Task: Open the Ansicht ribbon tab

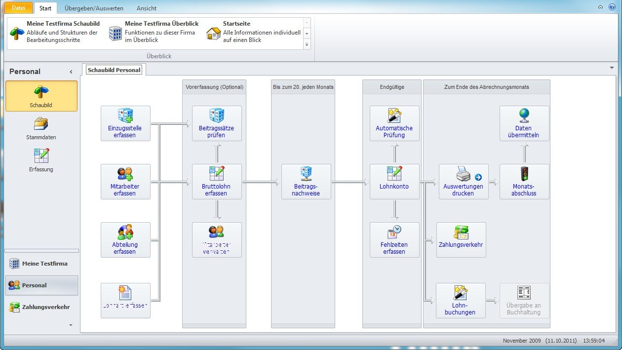Action: point(146,8)
